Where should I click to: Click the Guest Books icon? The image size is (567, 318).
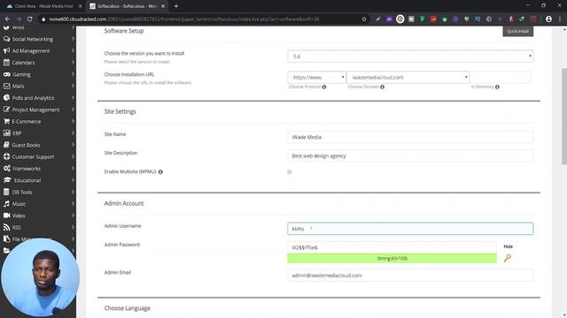click(6, 145)
